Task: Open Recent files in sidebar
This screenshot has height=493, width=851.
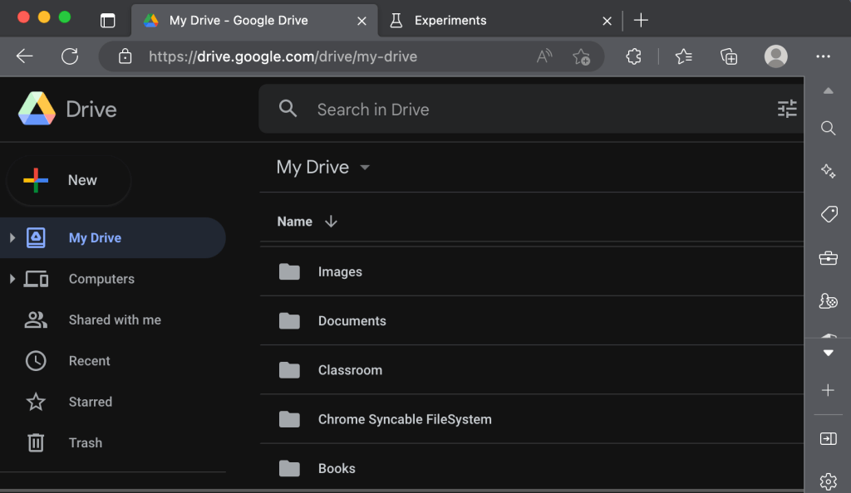Action: pos(89,361)
